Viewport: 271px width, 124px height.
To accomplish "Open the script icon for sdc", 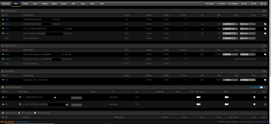I will click(265, 97).
